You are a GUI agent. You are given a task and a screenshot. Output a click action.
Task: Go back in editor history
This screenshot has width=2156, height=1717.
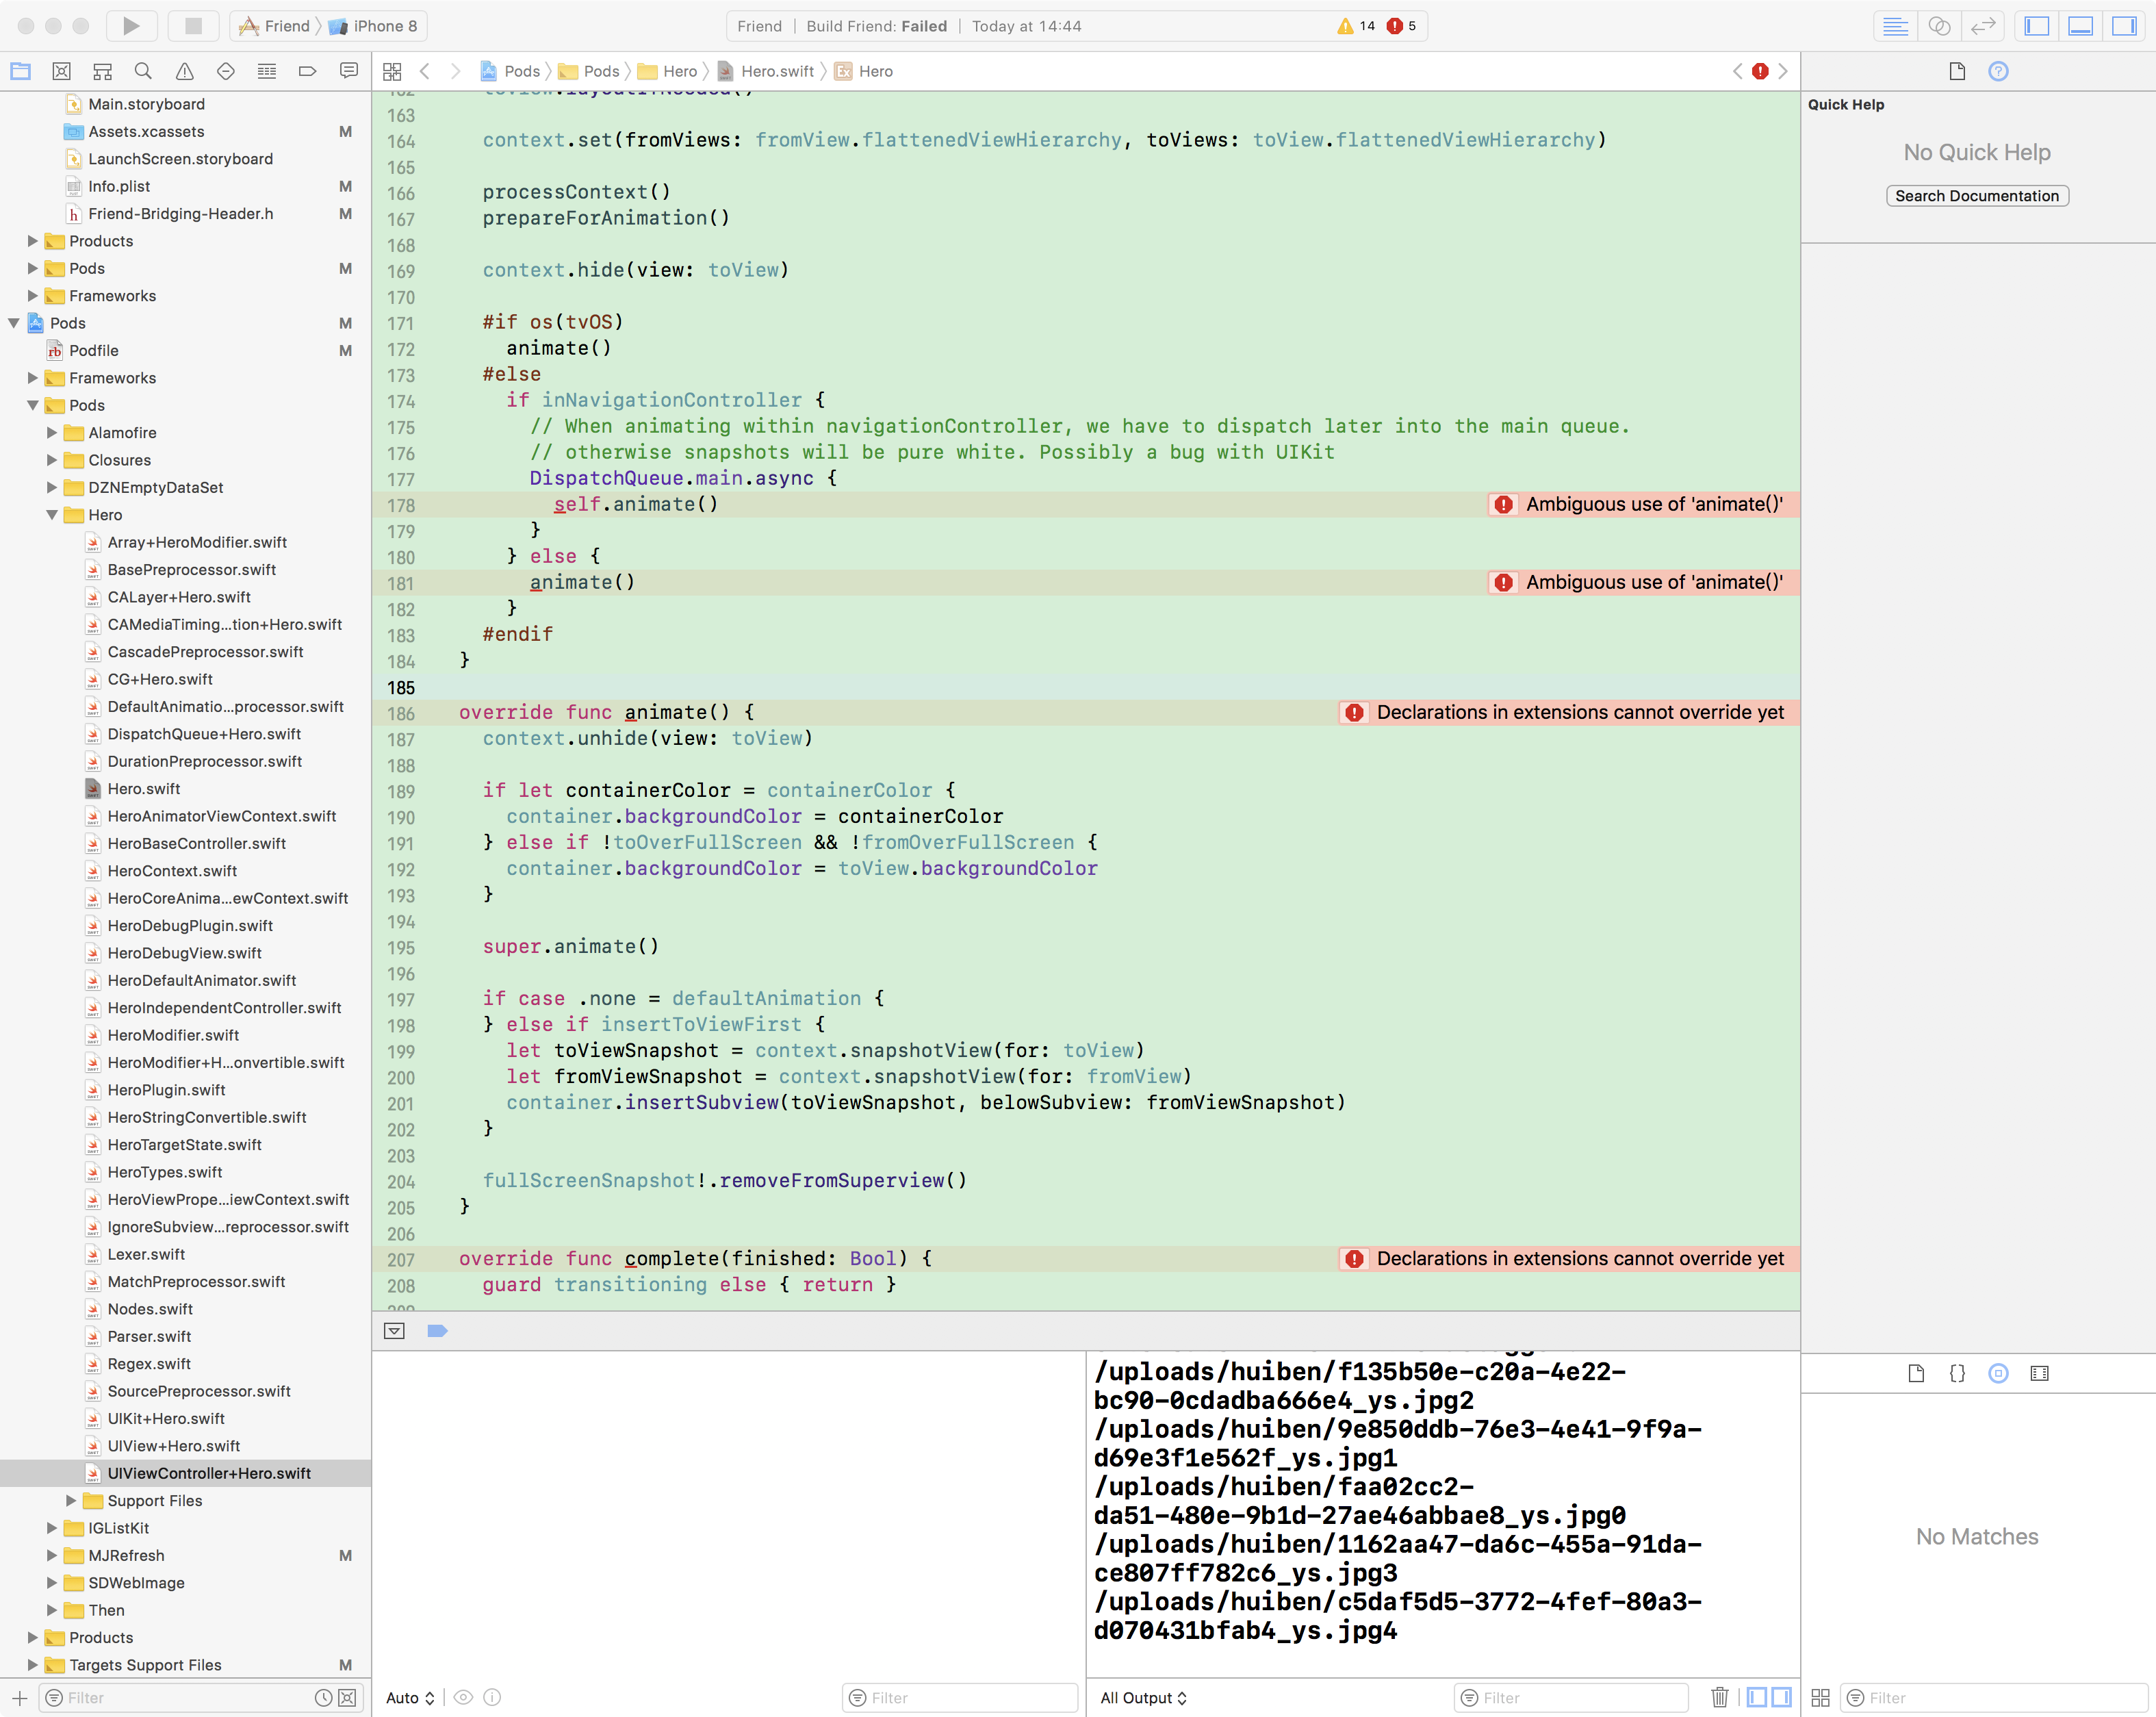[425, 71]
